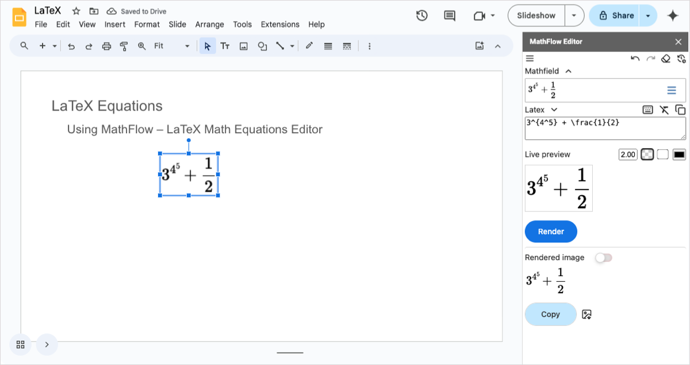Viewport: 690px width, 365px height.
Task: Open the MathFlow hamburger menu
Action: pos(530,59)
